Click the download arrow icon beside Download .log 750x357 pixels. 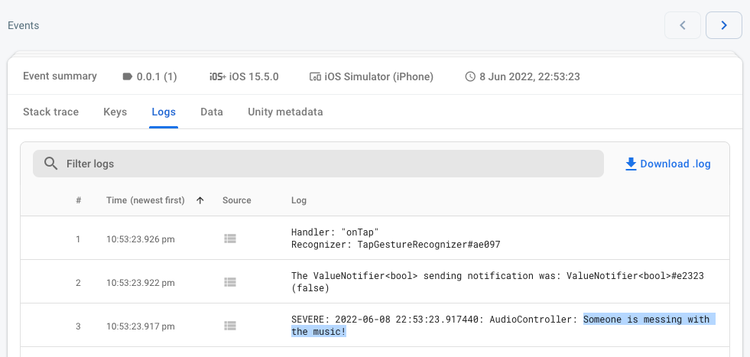click(631, 164)
